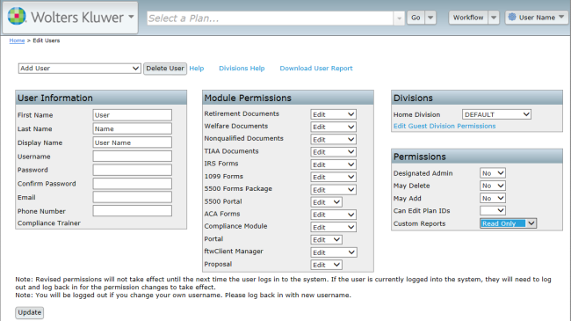Screen dimensions: 571x321
Task: Open the Wolters Kluwer menu arrow
Action: click(131, 17)
